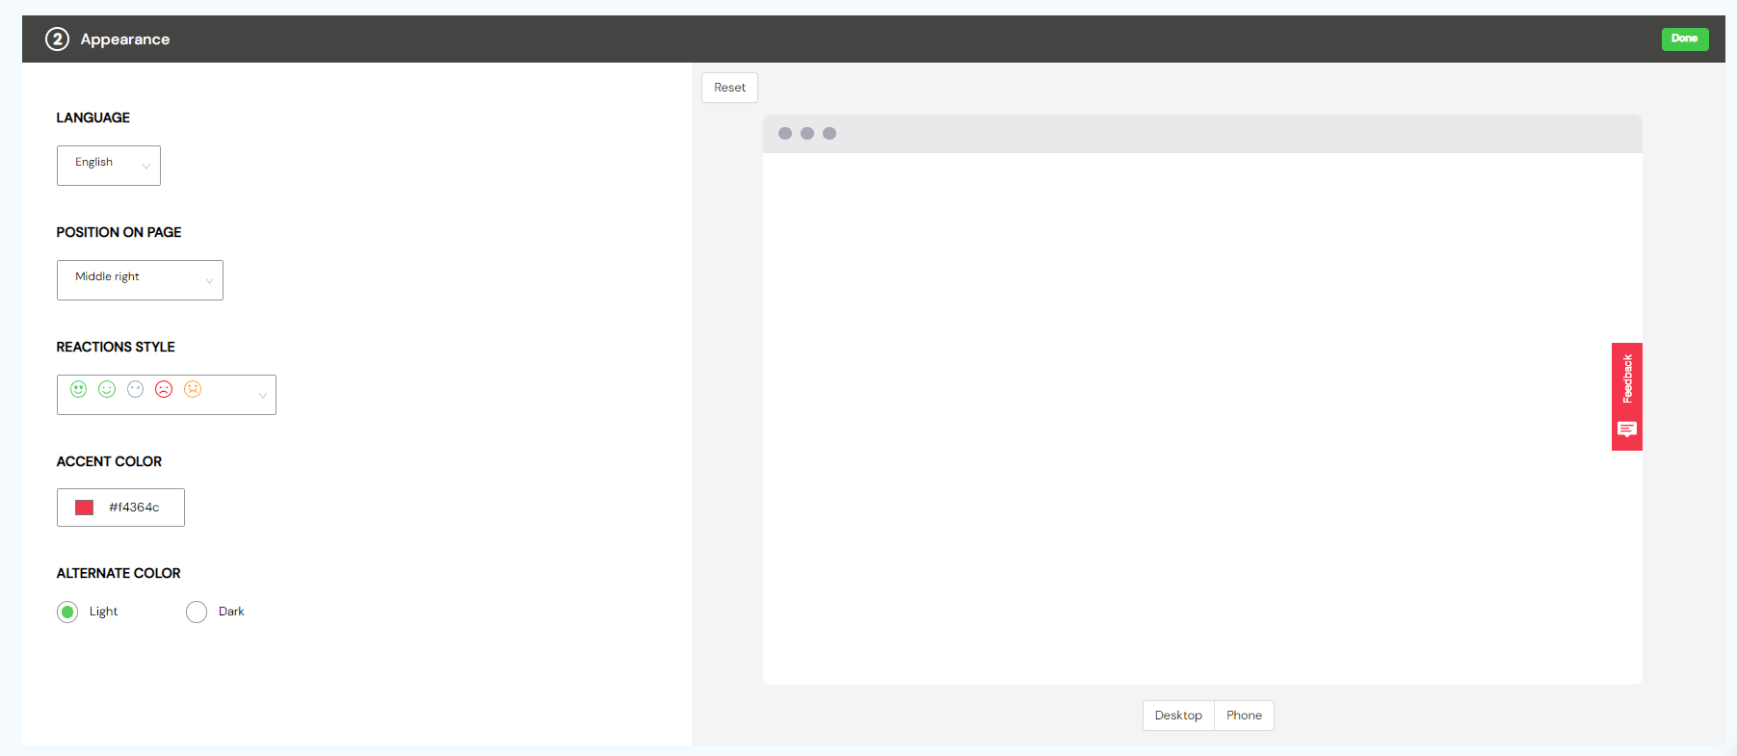This screenshot has width=1737, height=756.
Task: Select the very happy green emoji
Action: [79, 389]
